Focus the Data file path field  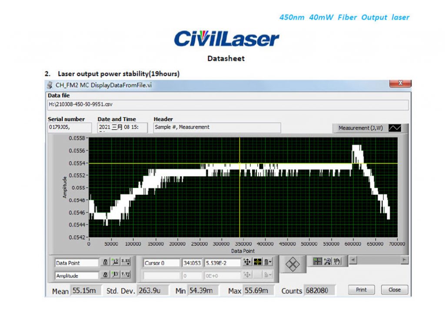228,104
